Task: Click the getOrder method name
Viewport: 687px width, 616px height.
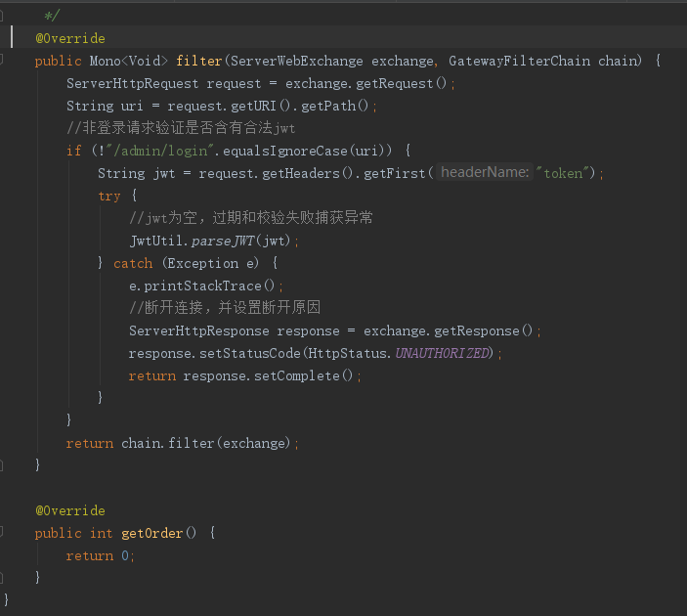Action: 152,533
